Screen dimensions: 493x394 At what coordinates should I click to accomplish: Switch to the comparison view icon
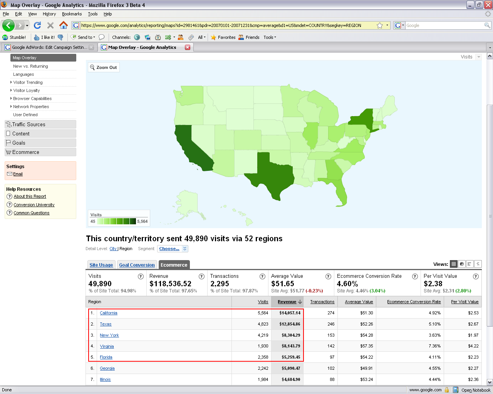pyautogui.click(x=478, y=264)
